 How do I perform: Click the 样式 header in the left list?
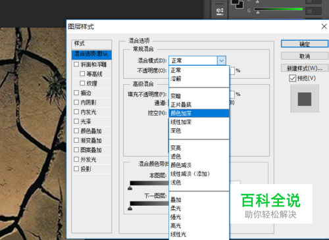tap(91, 44)
